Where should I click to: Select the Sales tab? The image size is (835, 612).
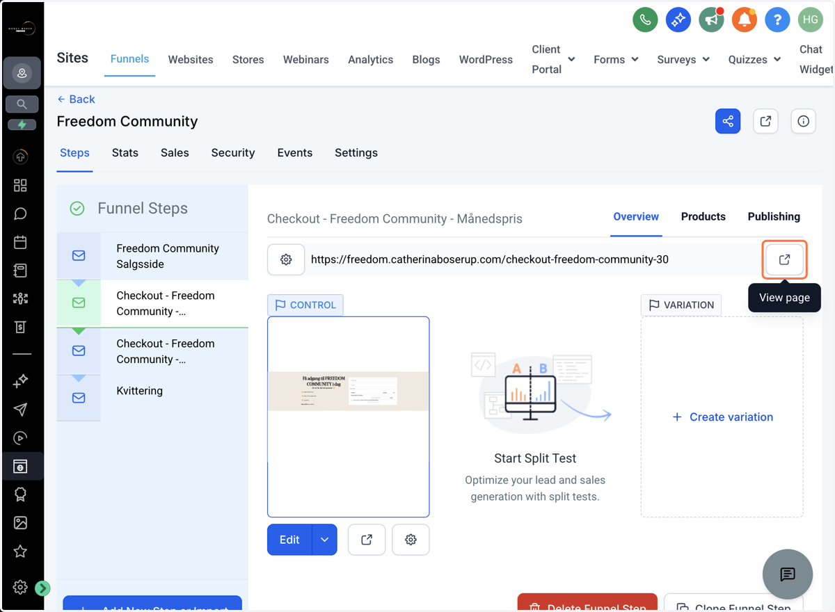pyautogui.click(x=175, y=153)
